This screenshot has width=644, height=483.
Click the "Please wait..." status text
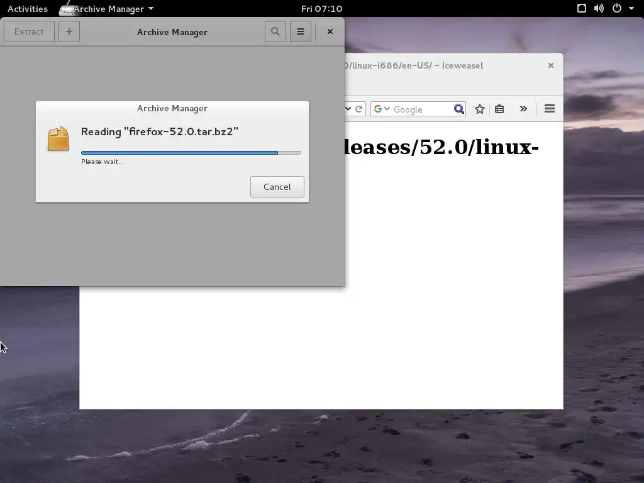(x=103, y=162)
